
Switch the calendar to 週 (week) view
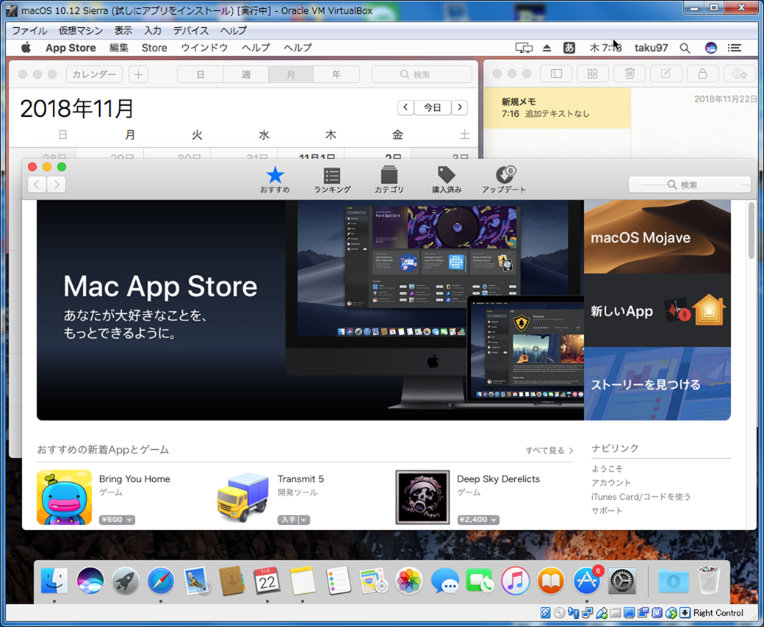point(246,74)
